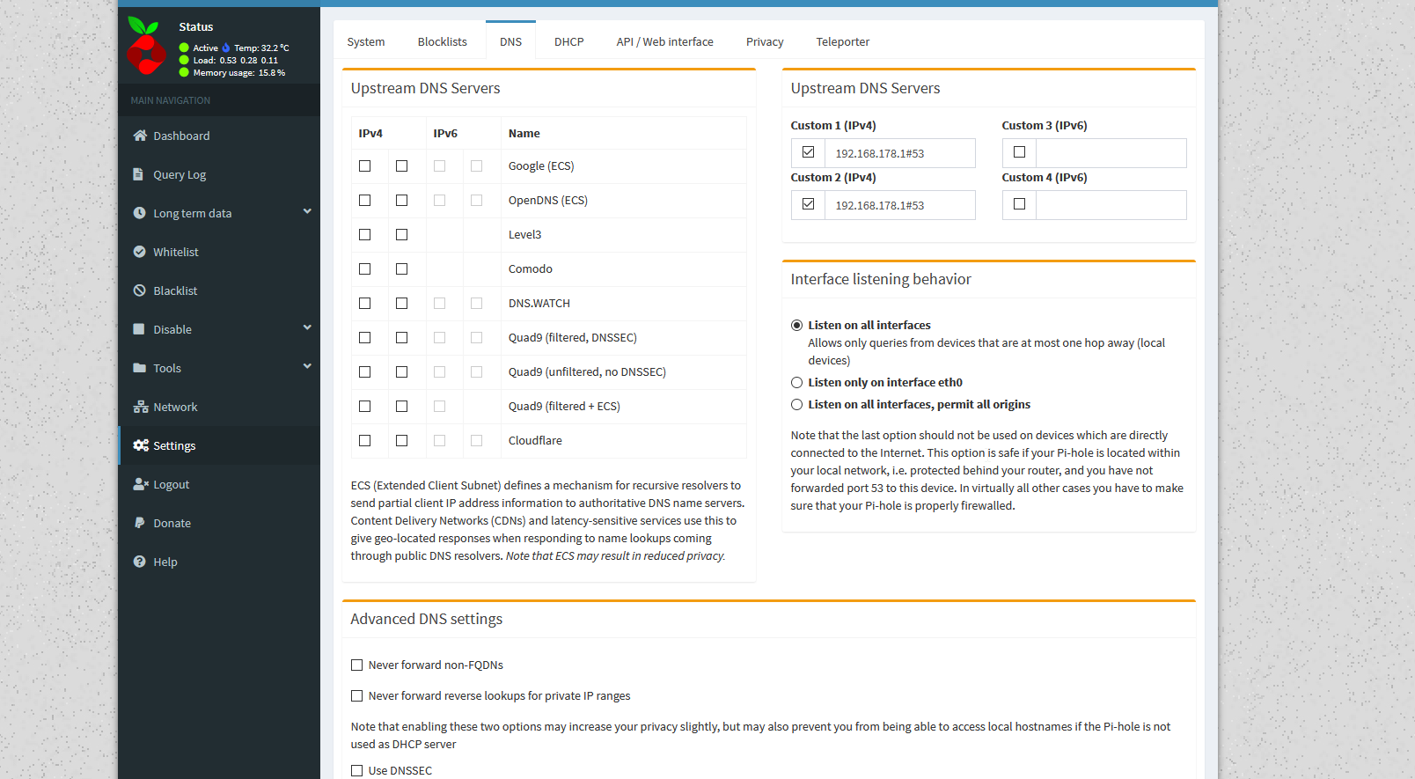Go to the Blacklist page

coord(175,290)
